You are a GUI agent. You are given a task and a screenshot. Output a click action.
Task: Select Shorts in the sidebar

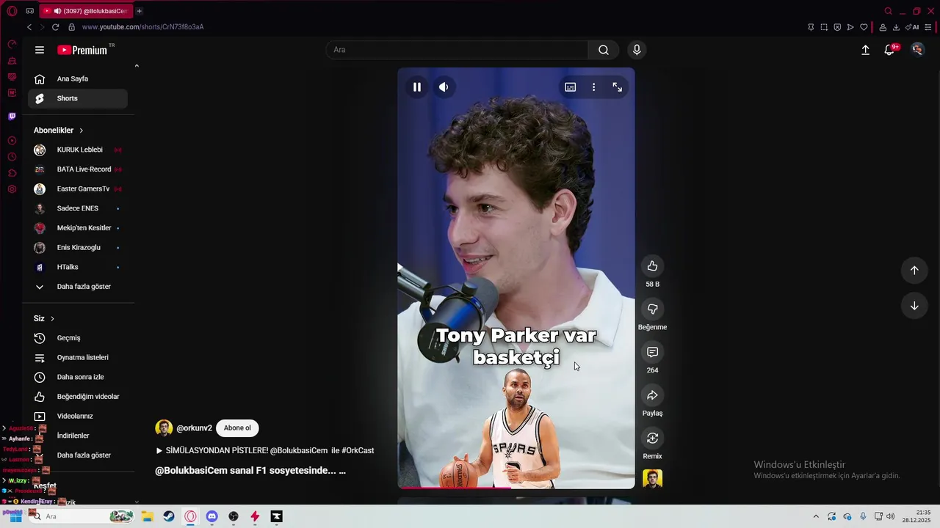[x=78, y=98]
